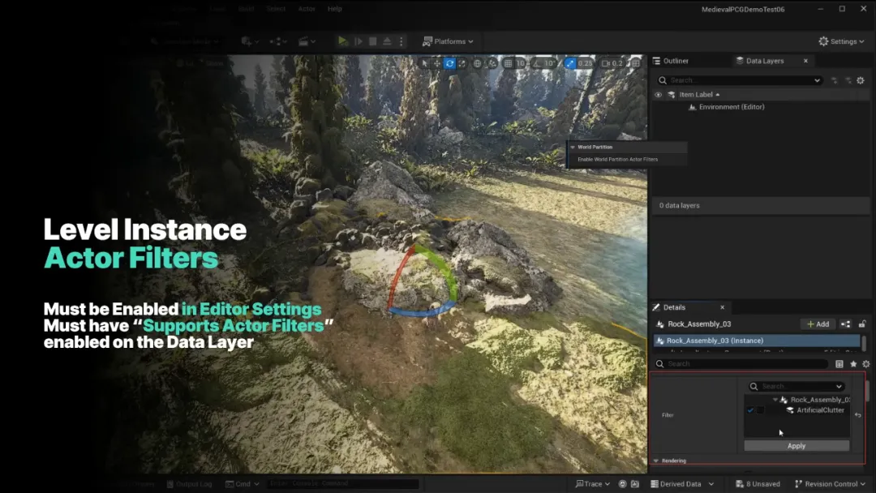
Task: Uncheck the ArtificialClutter override checkbox
Action: [x=750, y=410]
